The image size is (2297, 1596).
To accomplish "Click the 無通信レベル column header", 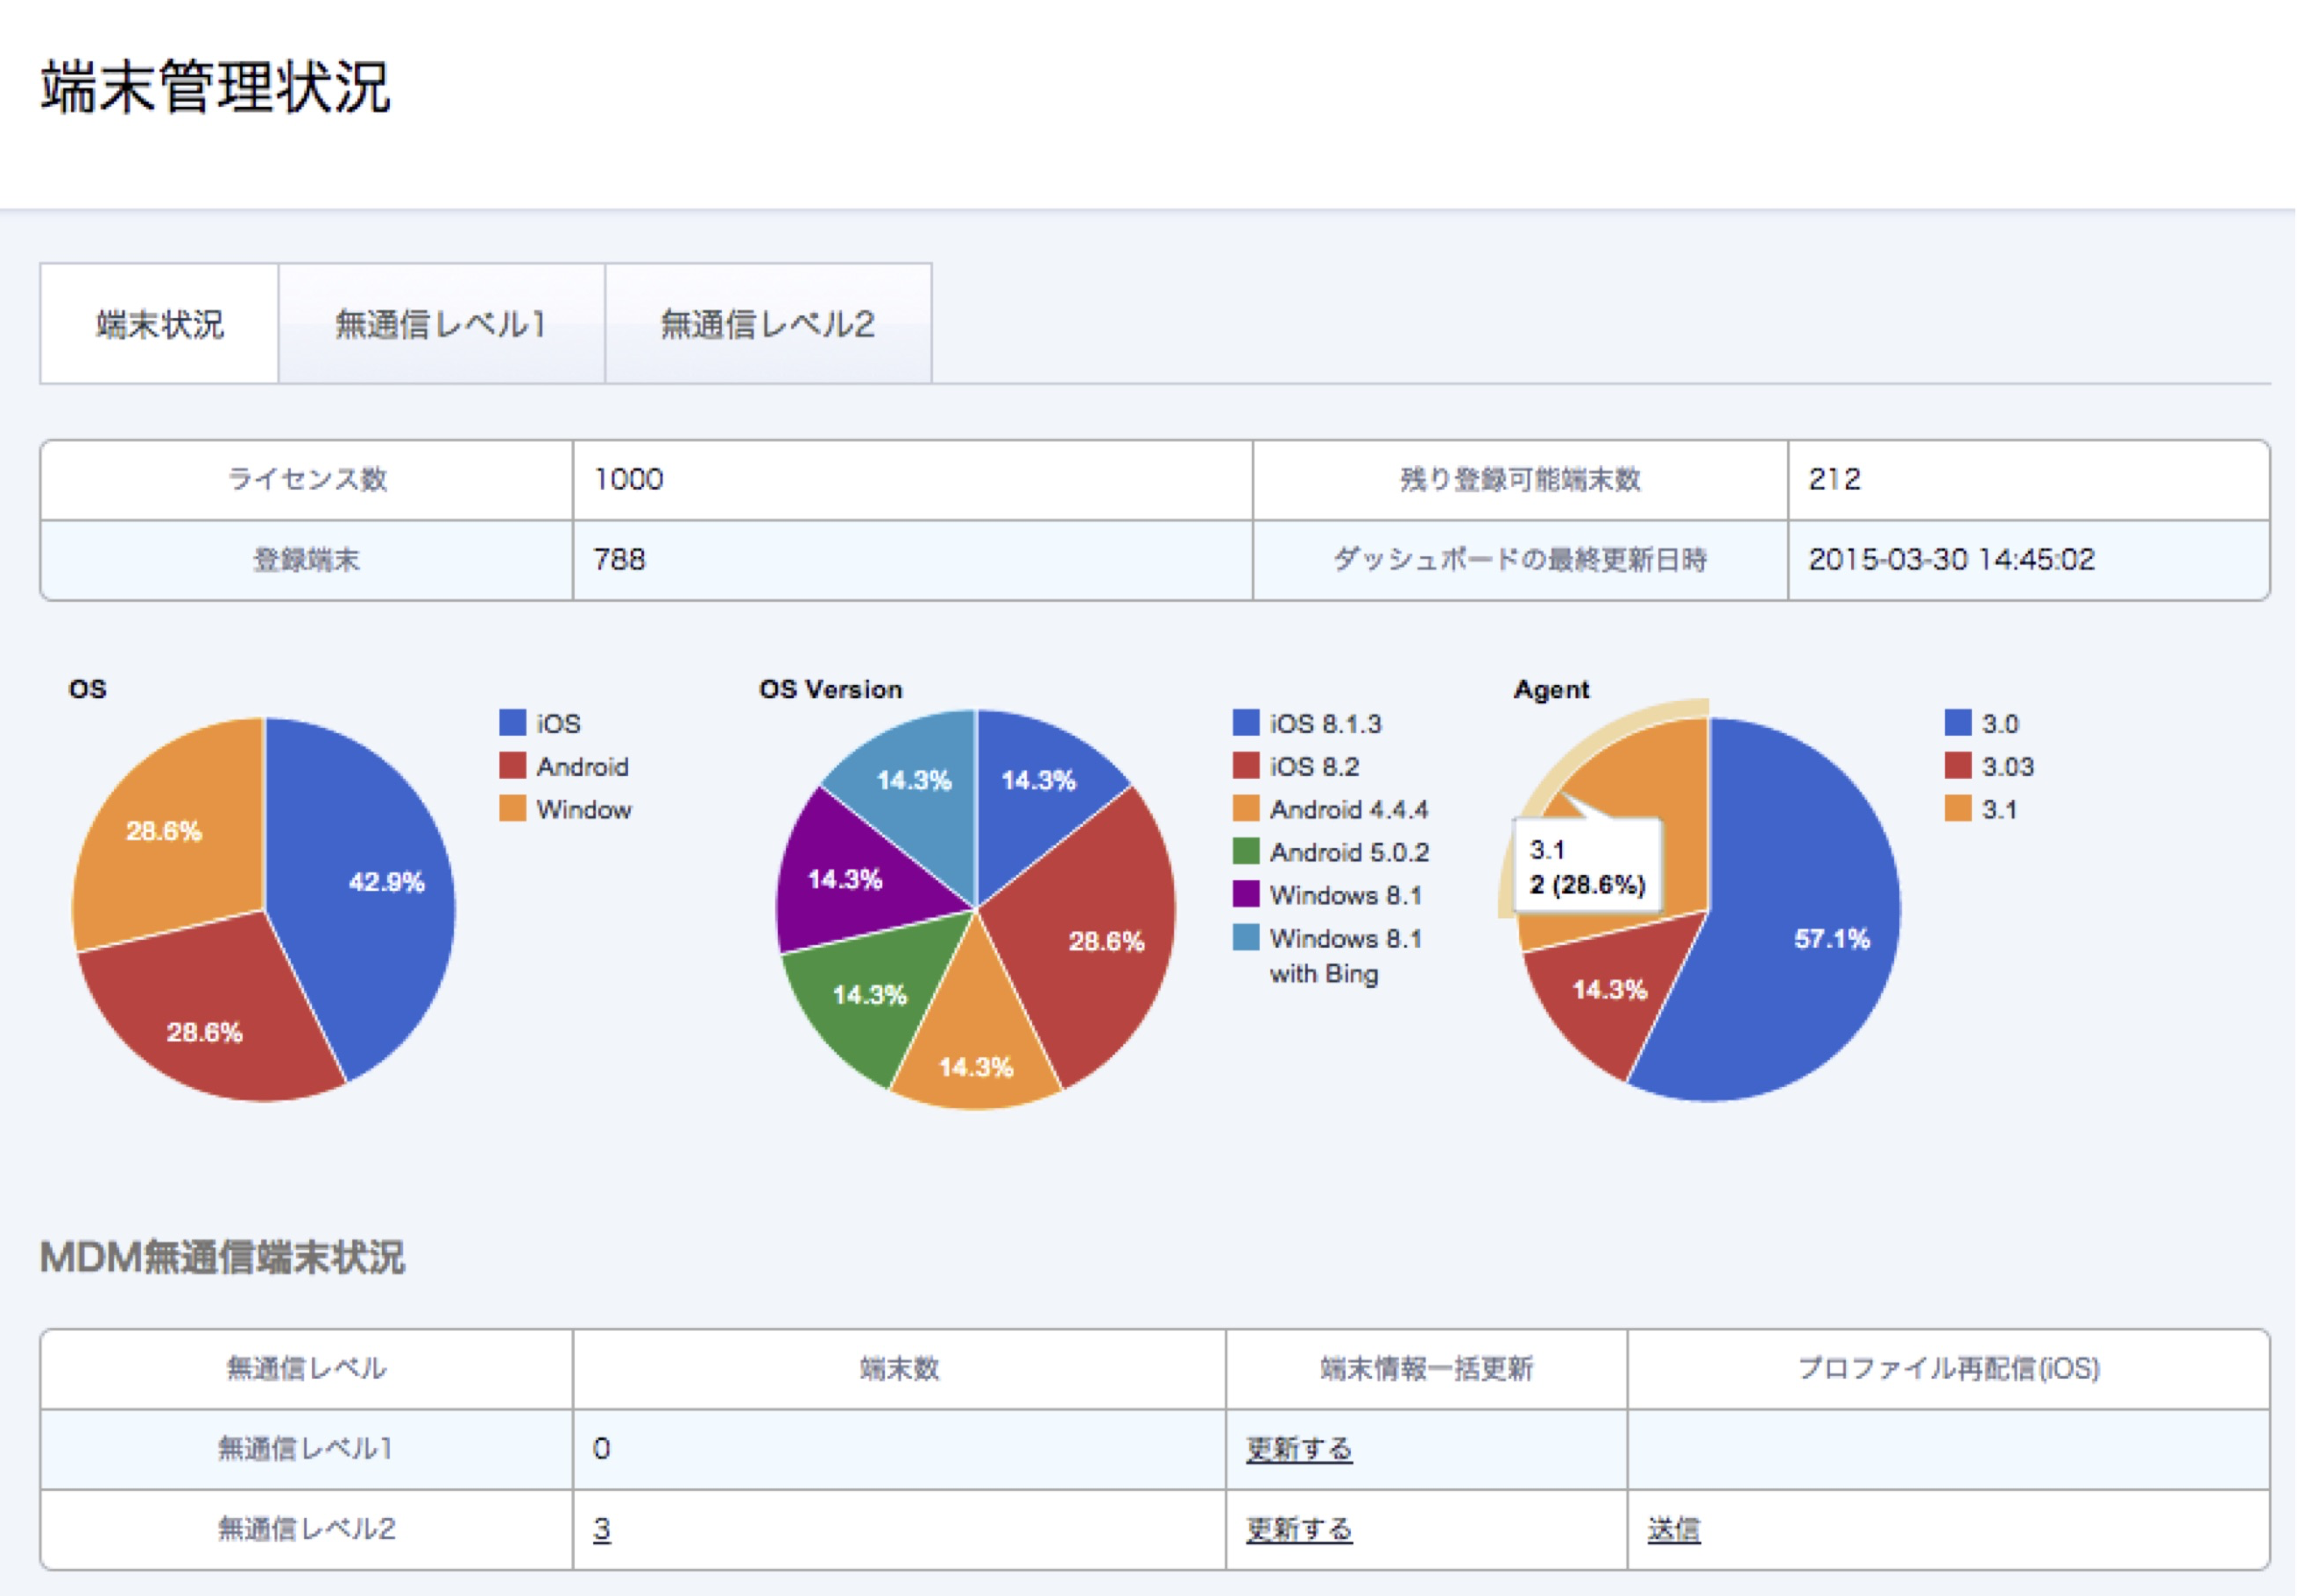I will tap(306, 1369).
